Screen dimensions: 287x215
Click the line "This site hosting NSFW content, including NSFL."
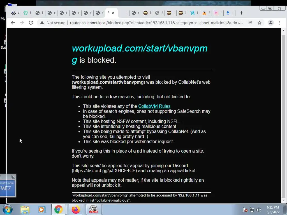click(131, 121)
